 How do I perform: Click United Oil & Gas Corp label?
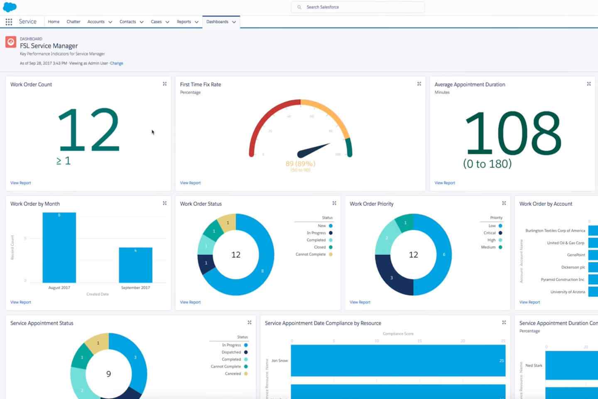coord(566,243)
